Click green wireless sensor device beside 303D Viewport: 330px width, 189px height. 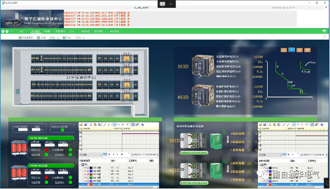pos(216,141)
